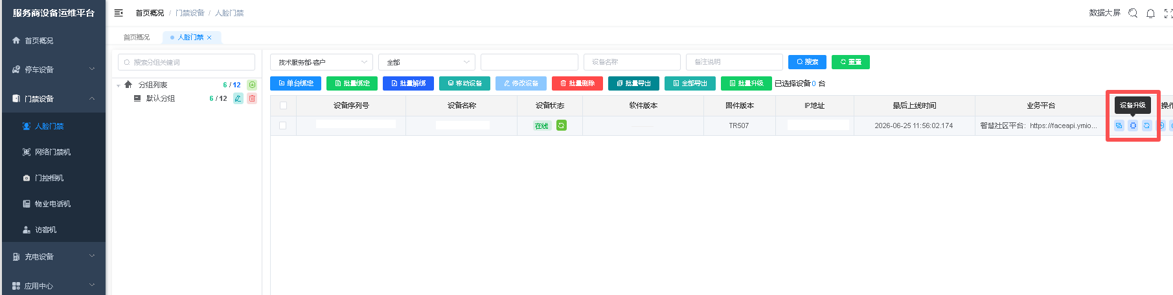Click the green 重置 button

pyautogui.click(x=850, y=62)
